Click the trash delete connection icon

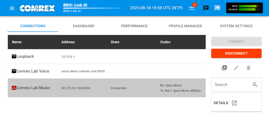tap(249, 68)
